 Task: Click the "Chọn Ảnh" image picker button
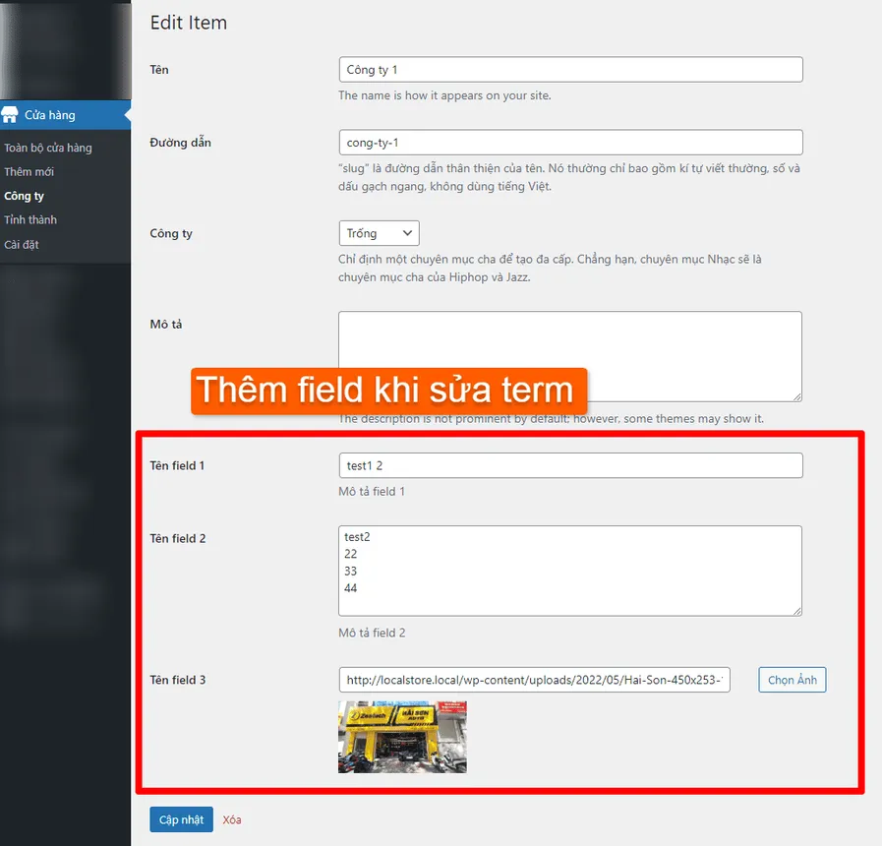coord(792,679)
